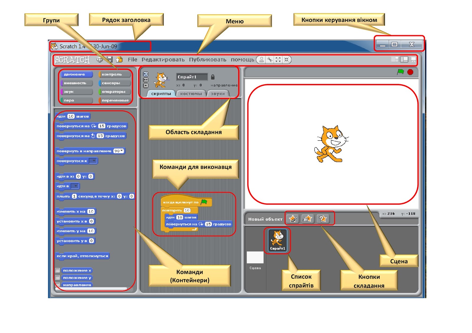The width and height of the screenshot is (472, 333).
Task: Click the SCRATCH logo
Action: pos(73,60)
